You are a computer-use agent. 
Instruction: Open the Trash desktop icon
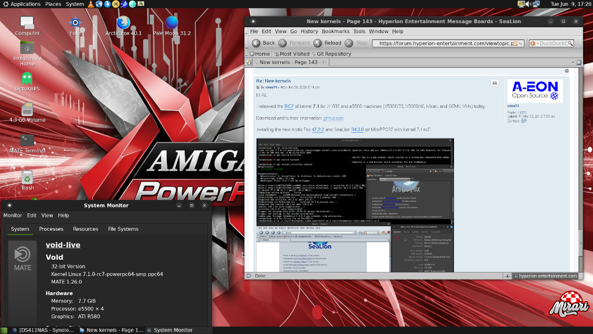click(x=27, y=180)
